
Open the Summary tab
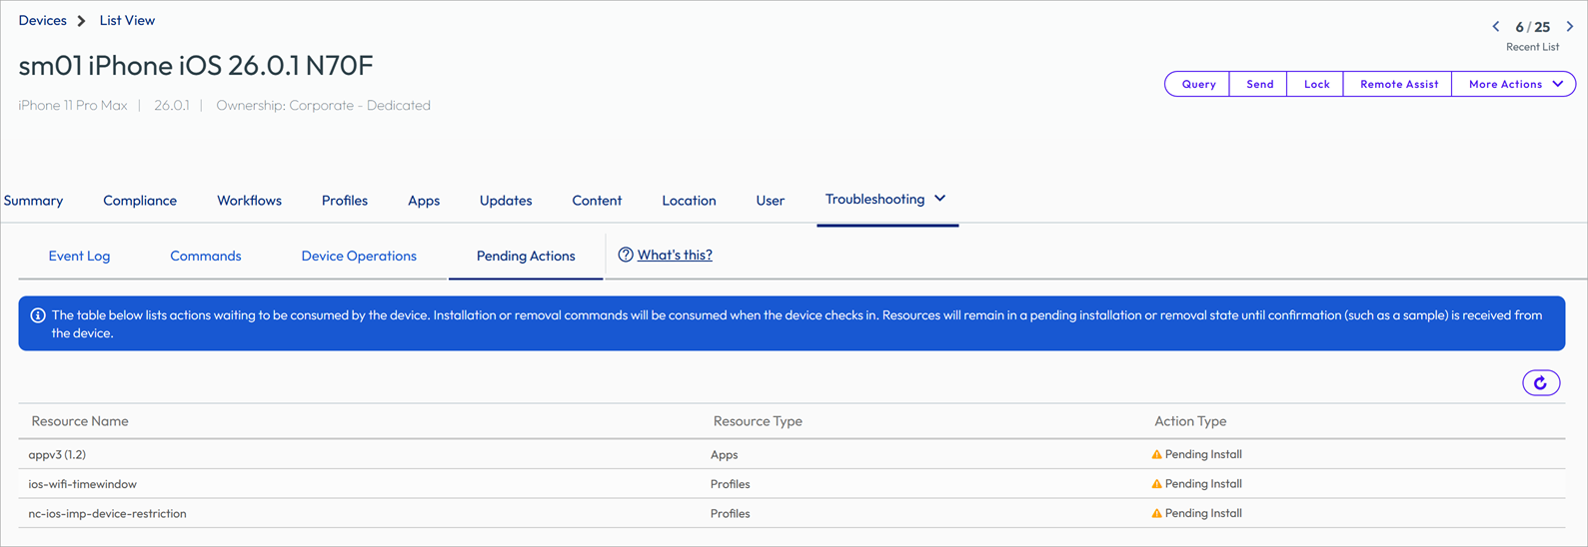(x=33, y=201)
